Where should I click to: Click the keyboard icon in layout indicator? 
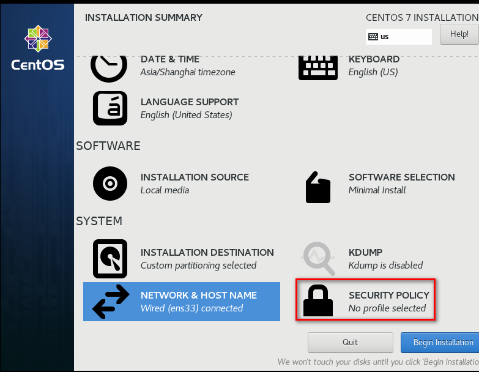(x=373, y=37)
